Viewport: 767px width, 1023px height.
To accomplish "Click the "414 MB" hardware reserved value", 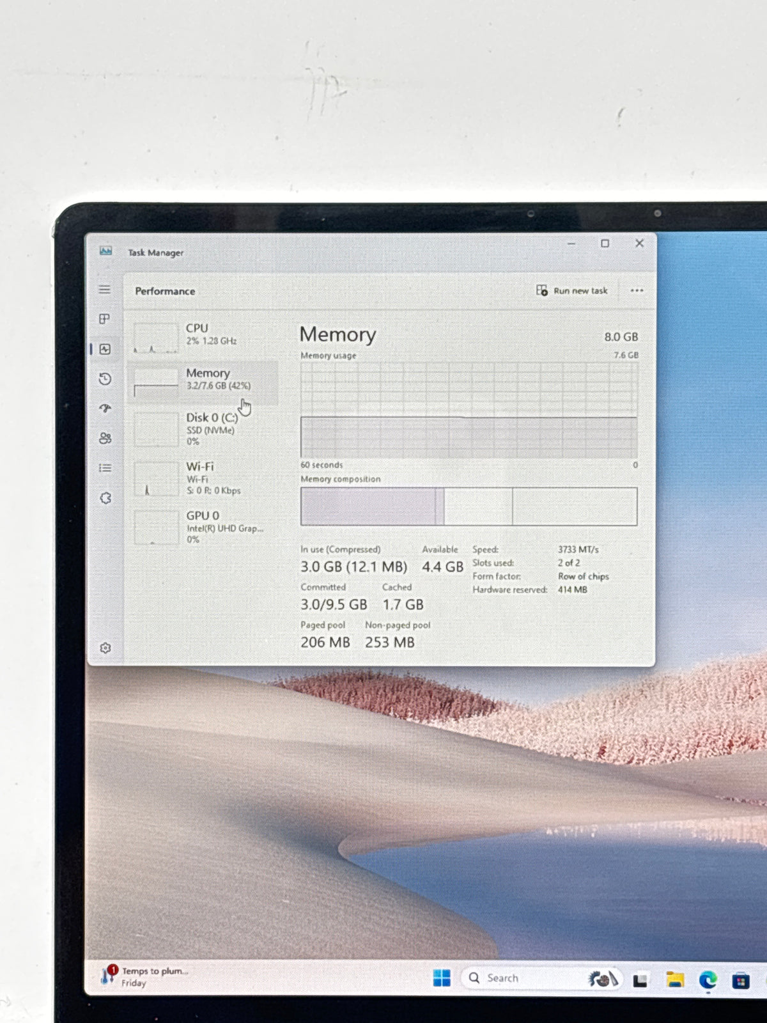I will [x=572, y=590].
